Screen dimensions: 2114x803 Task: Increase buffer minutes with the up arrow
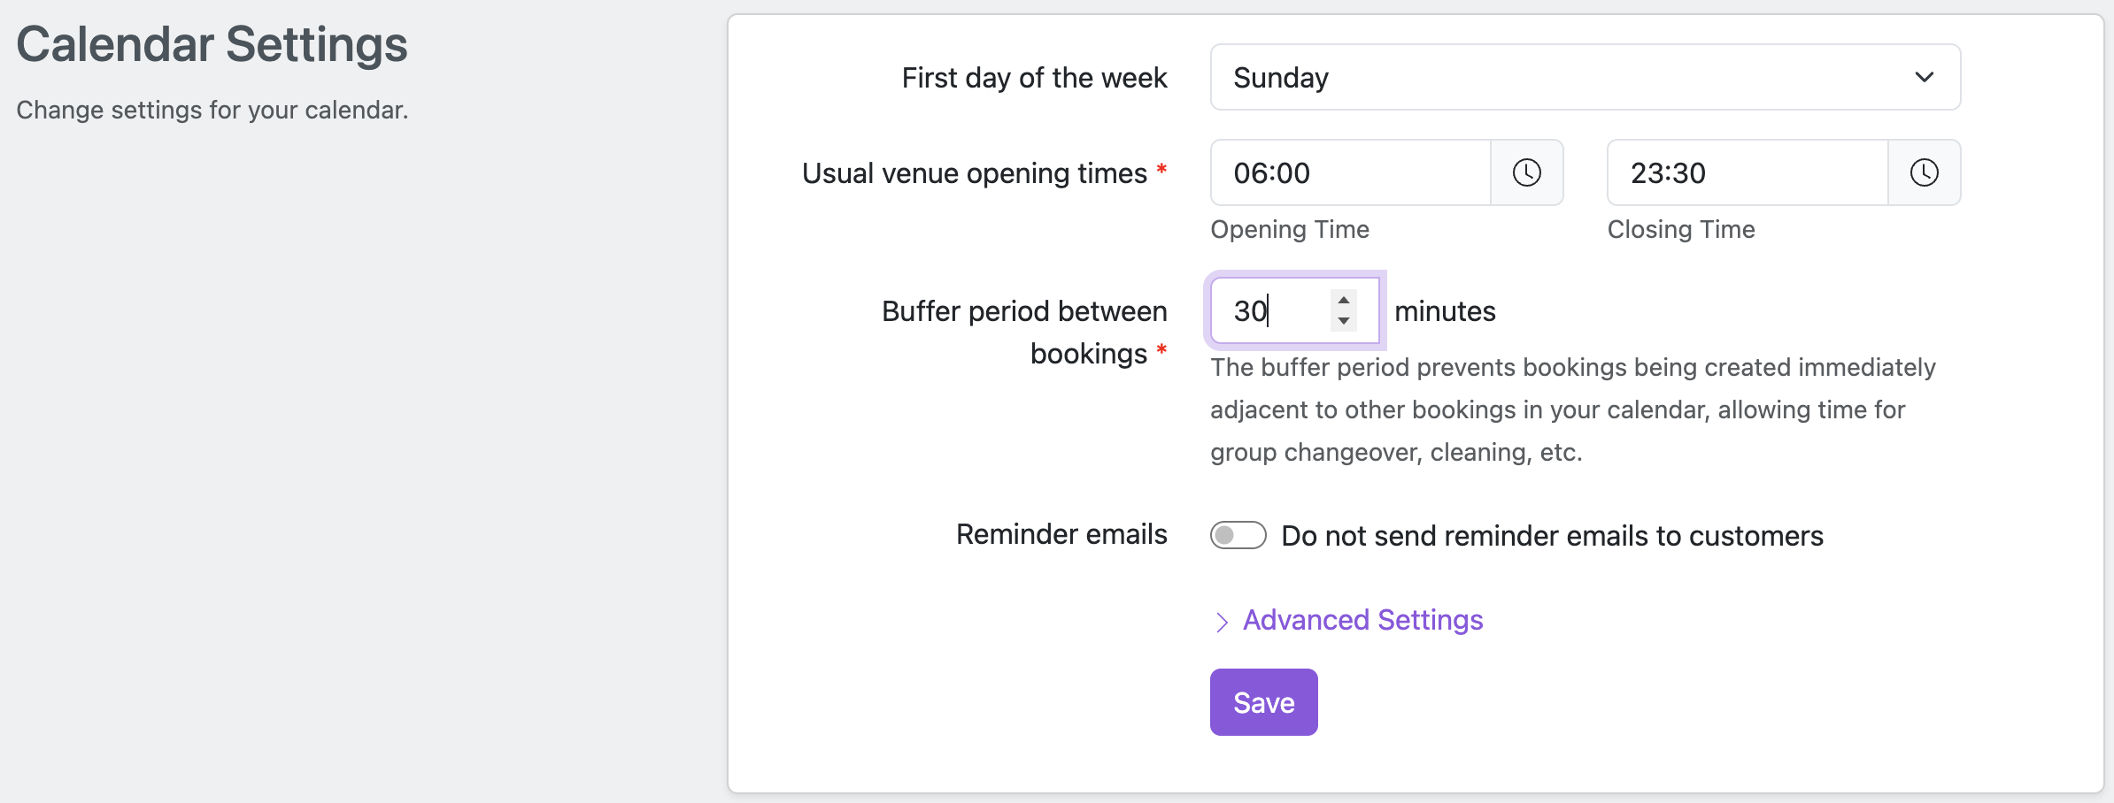1344,300
